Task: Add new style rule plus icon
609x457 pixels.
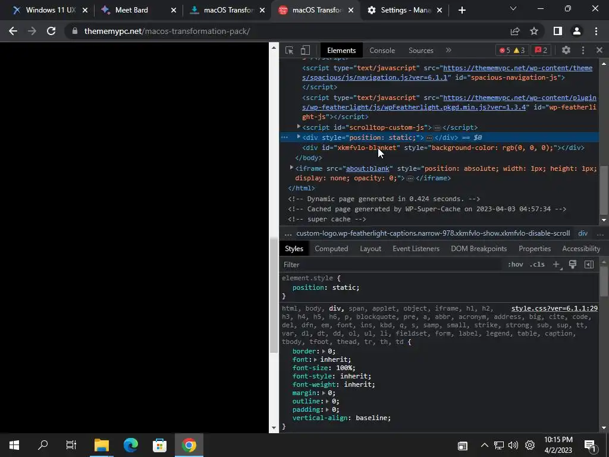Action: pyautogui.click(x=556, y=265)
